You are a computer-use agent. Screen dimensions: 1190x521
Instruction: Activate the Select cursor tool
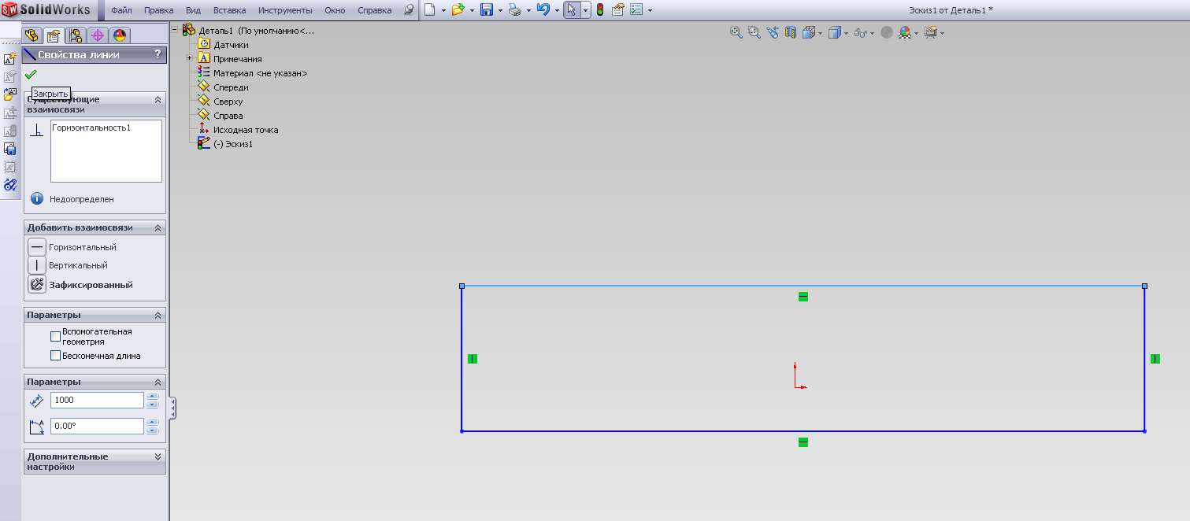pos(572,10)
